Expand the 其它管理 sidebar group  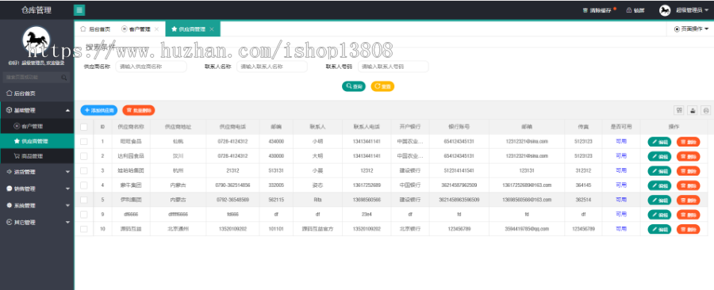tap(36, 223)
